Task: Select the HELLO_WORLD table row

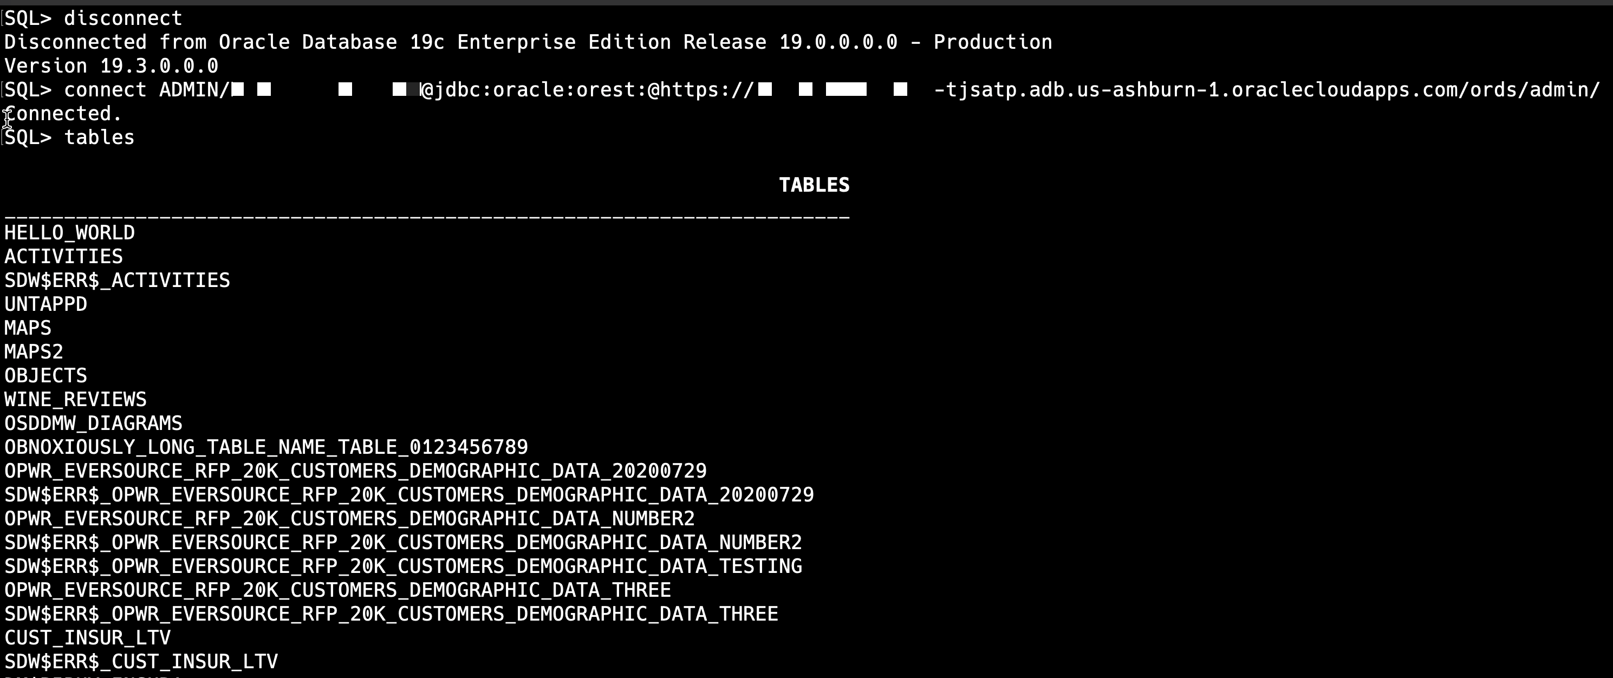Action: click(x=69, y=233)
